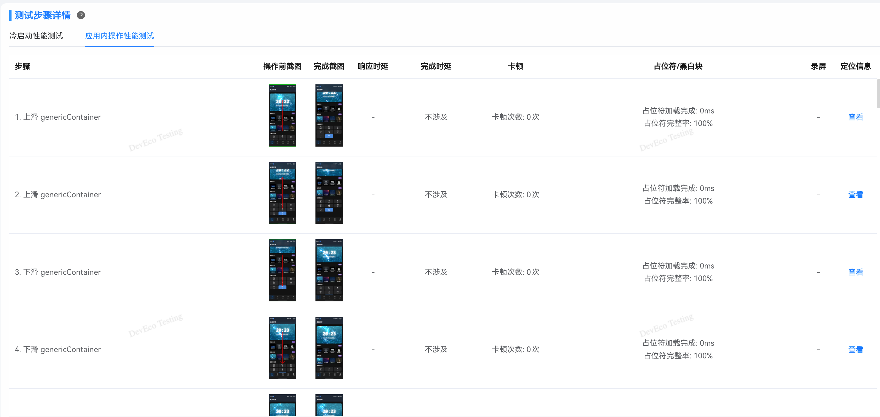Select the 应用内操作性能测试 tab

120,36
